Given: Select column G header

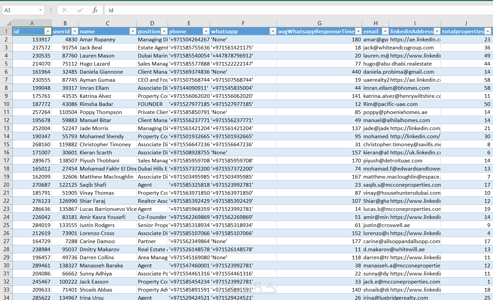Looking at the screenshot, I should point(320,23).
